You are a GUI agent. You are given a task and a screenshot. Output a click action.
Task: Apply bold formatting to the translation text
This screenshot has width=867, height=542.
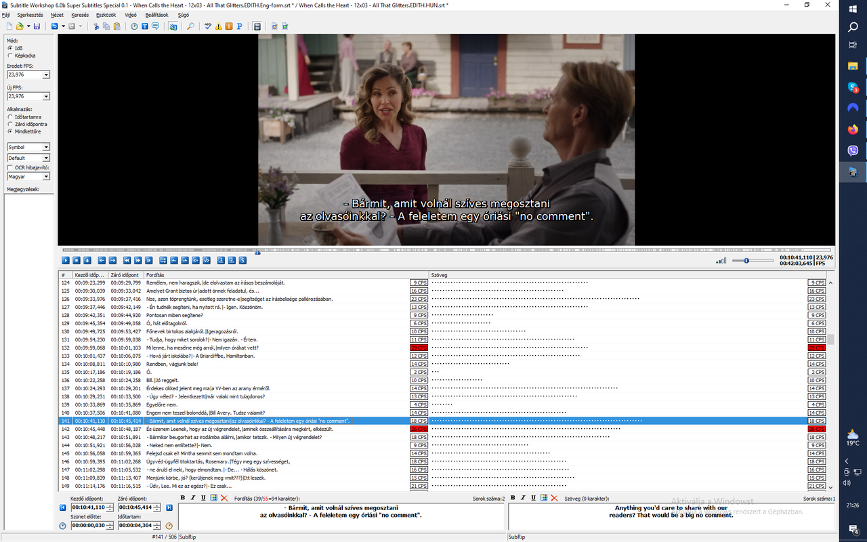183,498
